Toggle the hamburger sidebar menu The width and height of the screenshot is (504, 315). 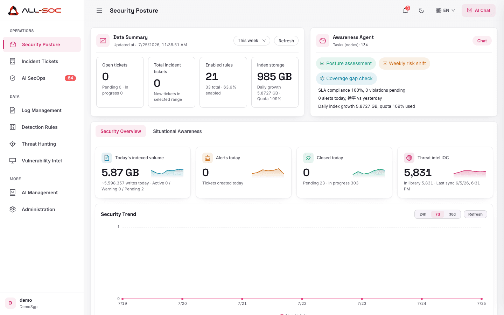pyautogui.click(x=99, y=10)
